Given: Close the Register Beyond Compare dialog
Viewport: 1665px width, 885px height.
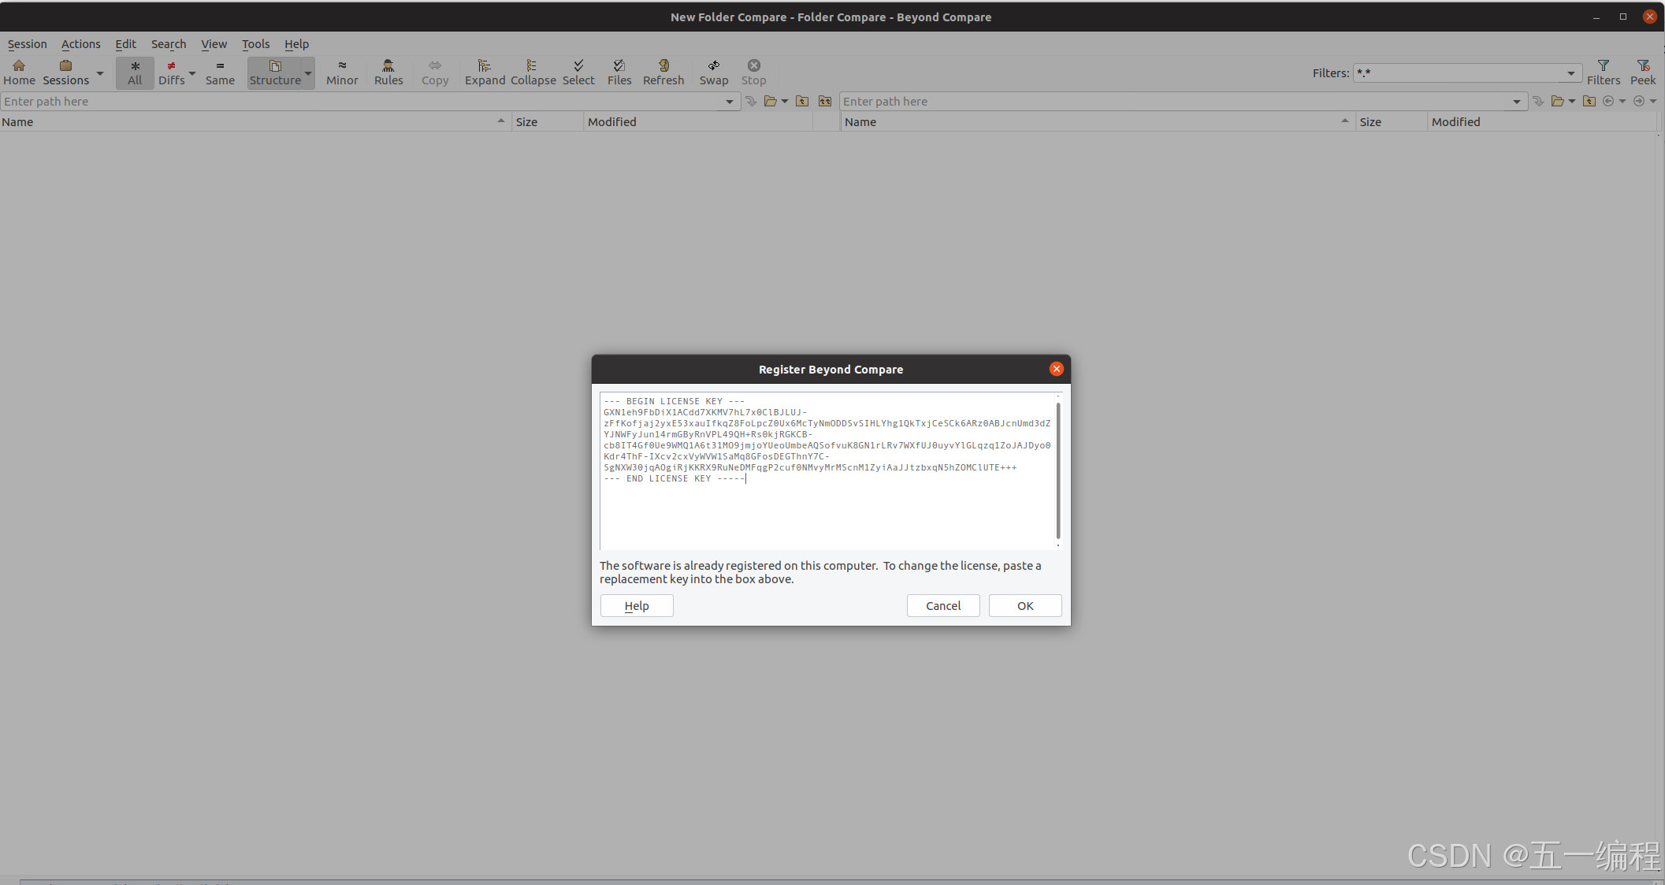Looking at the screenshot, I should click(x=1056, y=369).
